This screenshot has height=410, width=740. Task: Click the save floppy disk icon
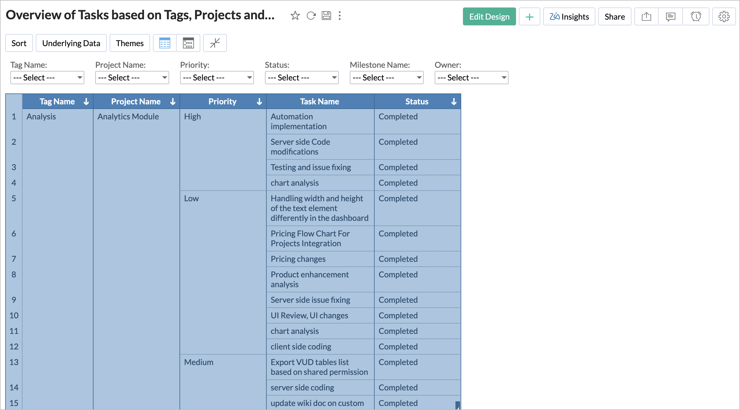point(326,16)
